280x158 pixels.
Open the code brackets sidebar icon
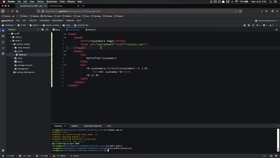3,48
